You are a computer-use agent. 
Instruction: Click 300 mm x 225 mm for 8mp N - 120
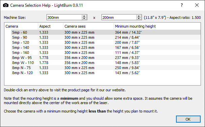(x=79, y=73)
